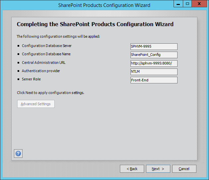Maximize the wizard window
The image size is (209, 180).
[187, 4]
